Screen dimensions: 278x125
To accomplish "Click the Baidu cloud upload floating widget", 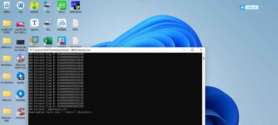I will pos(249,7).
